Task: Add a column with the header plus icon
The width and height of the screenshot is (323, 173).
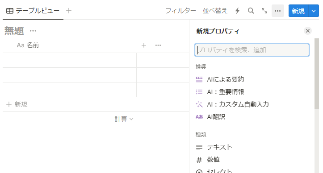Action: (144, 45)
